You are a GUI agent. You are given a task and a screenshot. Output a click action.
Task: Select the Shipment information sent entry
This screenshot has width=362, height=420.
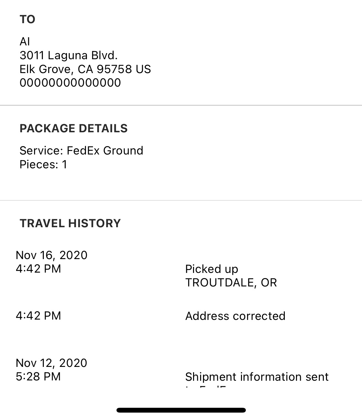(x=257, y=377)
